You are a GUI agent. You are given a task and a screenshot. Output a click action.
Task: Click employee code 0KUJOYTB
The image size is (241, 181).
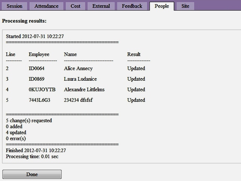[42, 90]
